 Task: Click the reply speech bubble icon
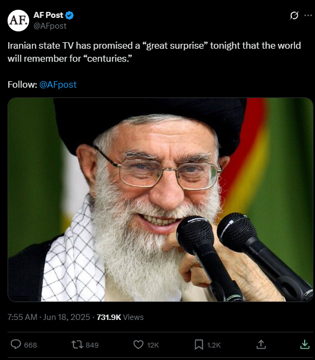tap(16, 345)
